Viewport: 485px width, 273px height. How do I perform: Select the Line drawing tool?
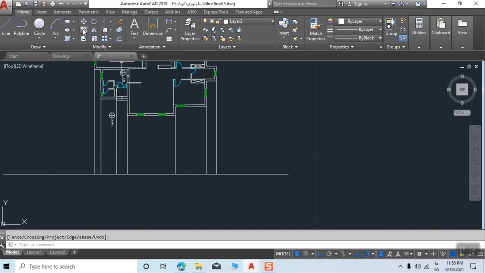(6, 27)
